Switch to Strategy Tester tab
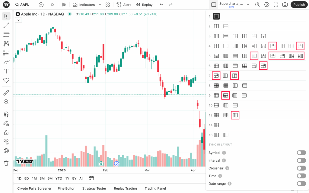The height and width of the screenshot is (193, 309). point(94,188)
